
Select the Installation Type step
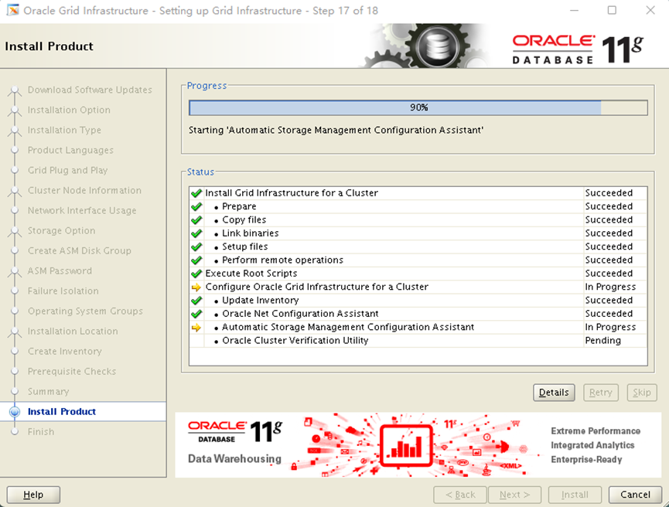(x=64, y=130)
